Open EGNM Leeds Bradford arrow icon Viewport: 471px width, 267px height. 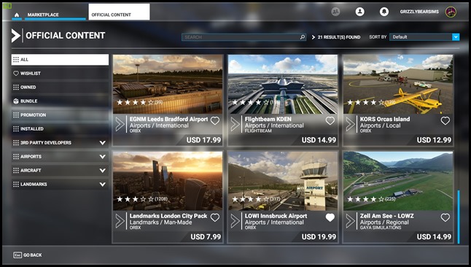tap(120, 124)
